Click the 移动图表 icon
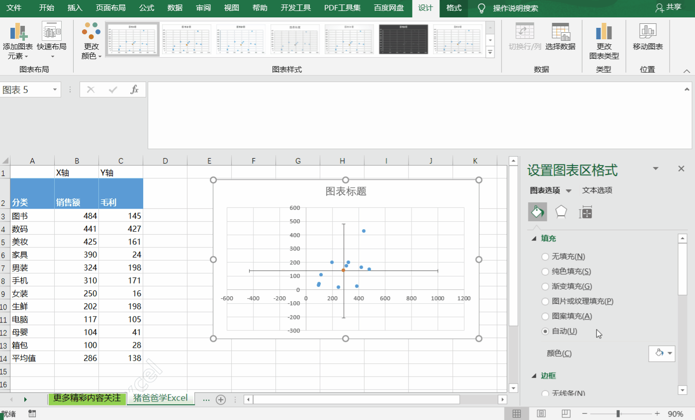The height and width of the screenshot is (420, 695). pos(647,37)
